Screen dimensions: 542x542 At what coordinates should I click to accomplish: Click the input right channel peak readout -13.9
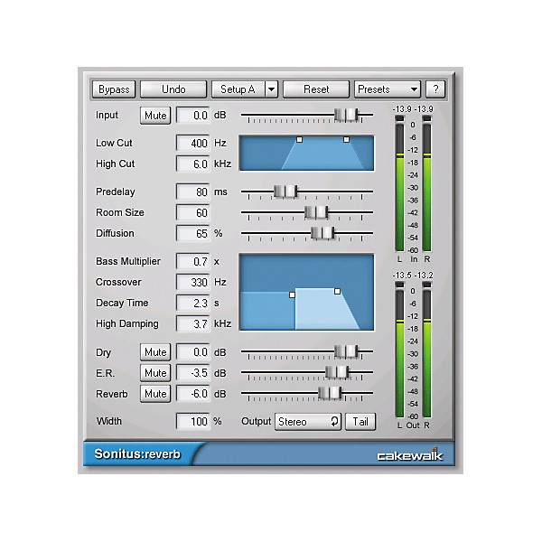click(424, 109)
